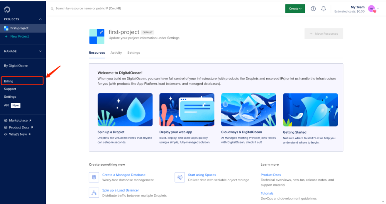Open the notifications bell icon

pyautogui.click(x=323, y=9)
